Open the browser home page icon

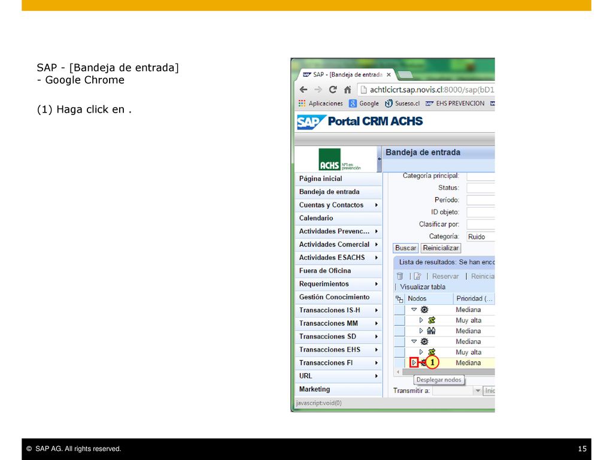tap(348, 90)
